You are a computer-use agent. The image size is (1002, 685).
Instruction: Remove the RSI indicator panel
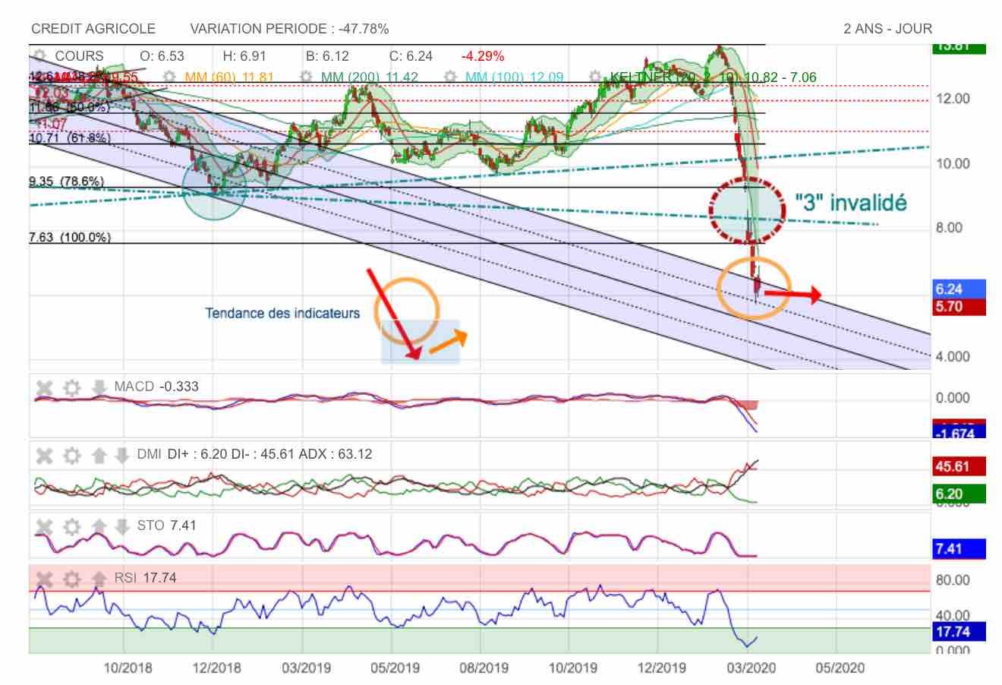pos(46,579)
